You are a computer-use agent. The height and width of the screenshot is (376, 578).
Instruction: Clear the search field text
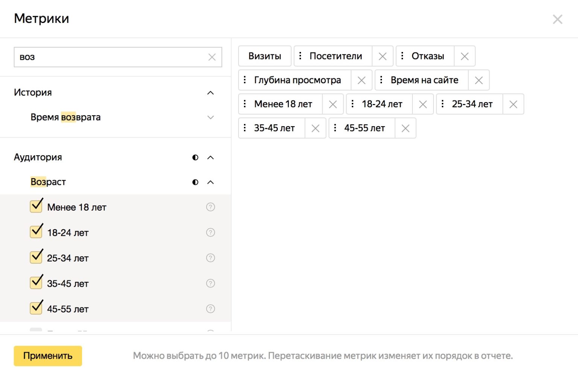[x=212, y=57]
